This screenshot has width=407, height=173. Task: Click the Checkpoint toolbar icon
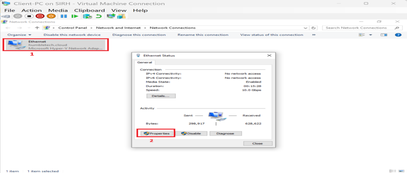86,16
